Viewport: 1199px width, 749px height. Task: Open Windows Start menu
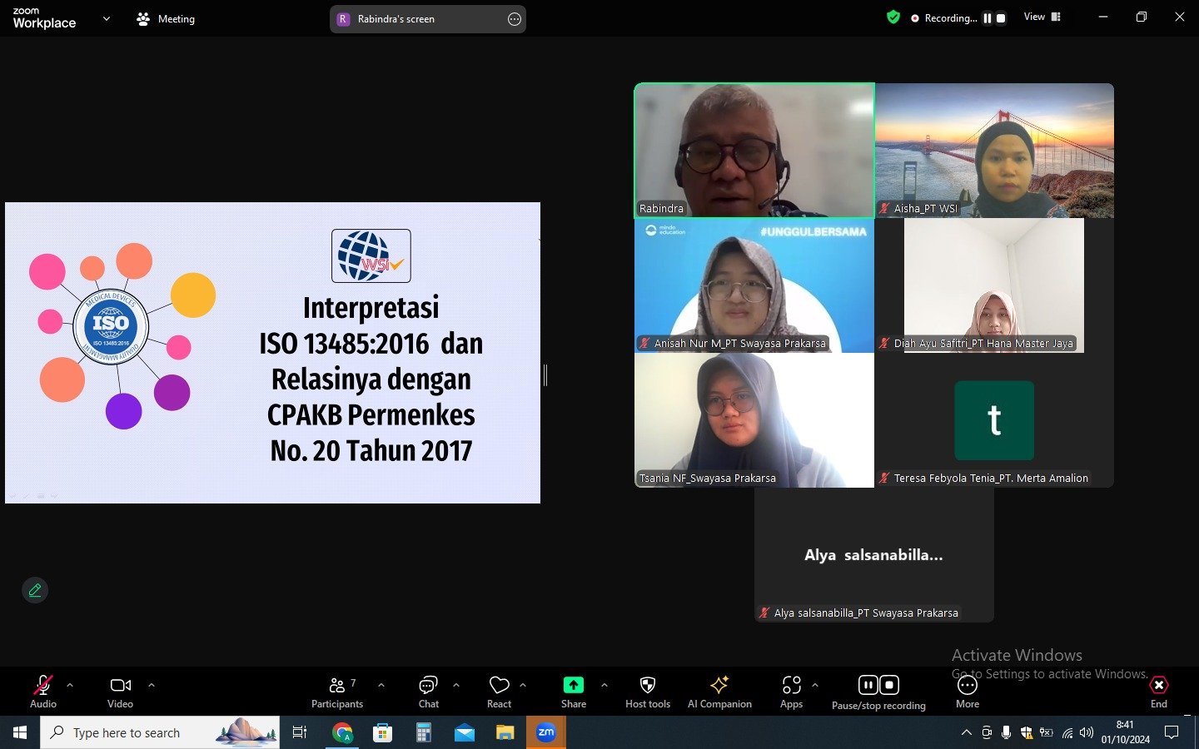(20, 732)
